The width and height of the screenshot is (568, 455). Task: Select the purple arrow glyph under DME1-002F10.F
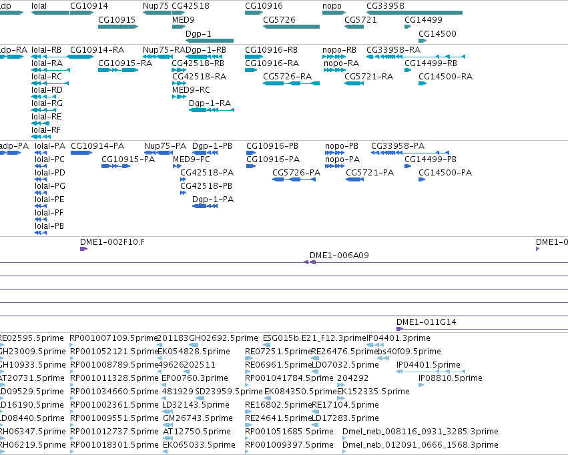(x=83, y=249)
